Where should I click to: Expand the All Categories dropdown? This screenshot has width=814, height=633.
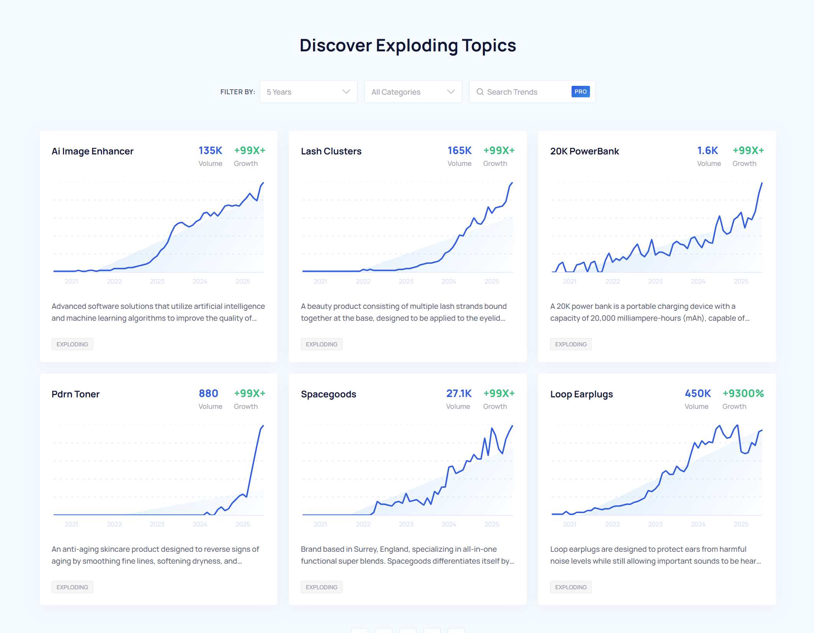click(x=413, y=92)
